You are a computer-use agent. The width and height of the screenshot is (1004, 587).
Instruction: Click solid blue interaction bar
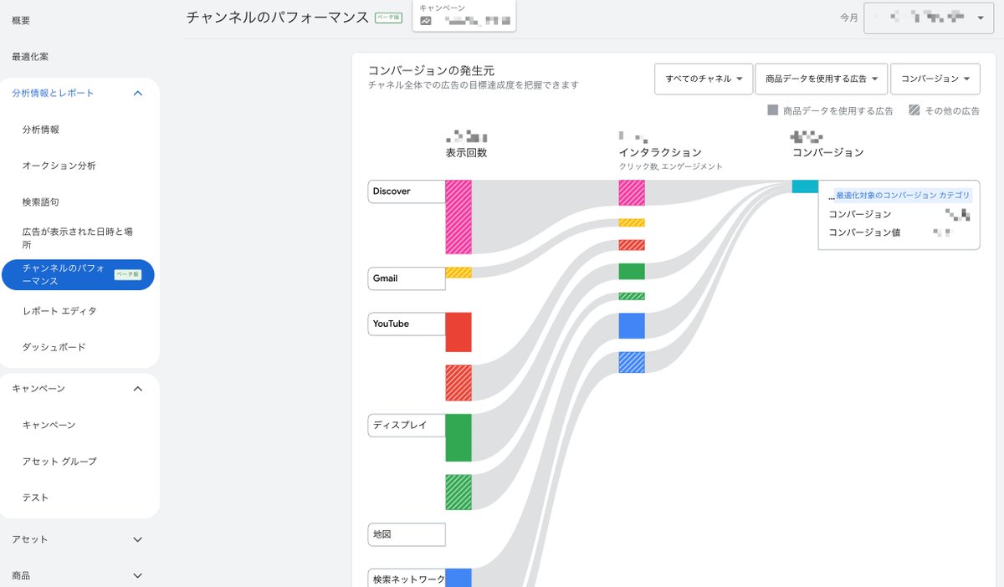(632, 325)
